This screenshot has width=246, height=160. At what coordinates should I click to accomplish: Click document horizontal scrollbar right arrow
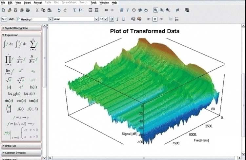(239, 158)
